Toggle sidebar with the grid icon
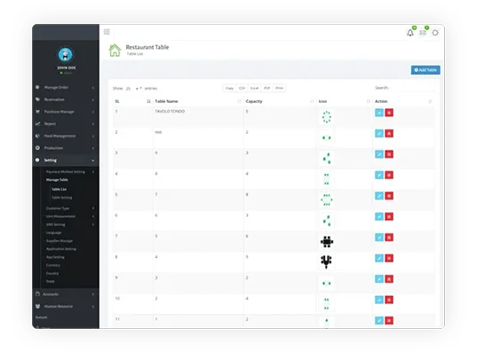This screenshot has height=352, width=493. pos(107,32)
